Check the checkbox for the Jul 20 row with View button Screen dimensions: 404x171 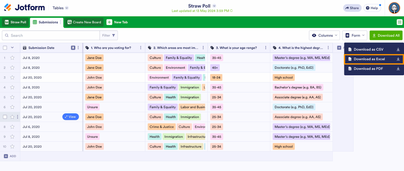tap(5, 117)
